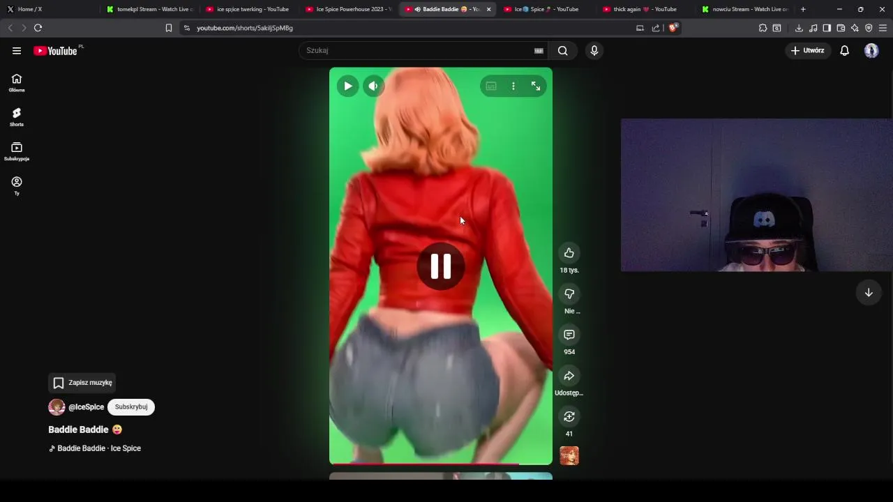
Task: Open Subskrypcje in the left sidebar
Action: [17, 151]
